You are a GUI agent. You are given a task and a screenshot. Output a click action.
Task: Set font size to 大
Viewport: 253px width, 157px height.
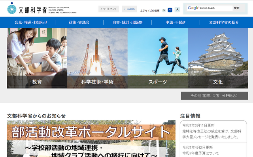pos(177,9)
